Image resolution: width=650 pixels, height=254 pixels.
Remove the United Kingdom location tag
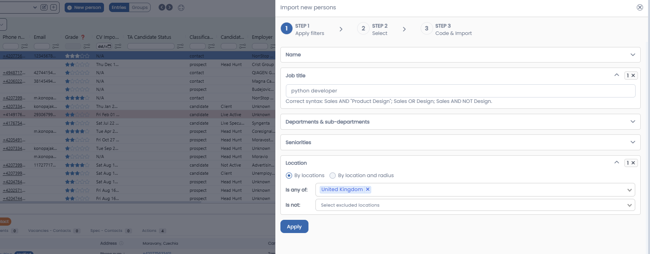(368, 190)
